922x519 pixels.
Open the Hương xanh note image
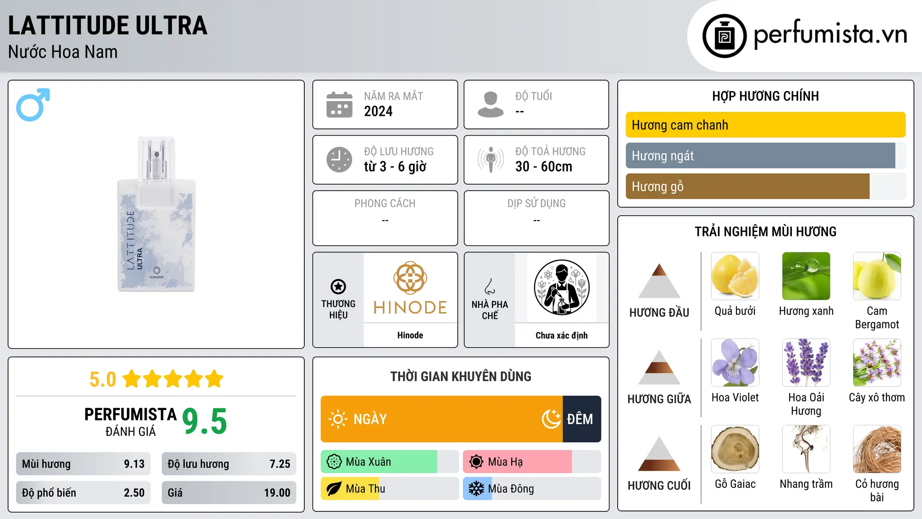(x=806, y=276)
